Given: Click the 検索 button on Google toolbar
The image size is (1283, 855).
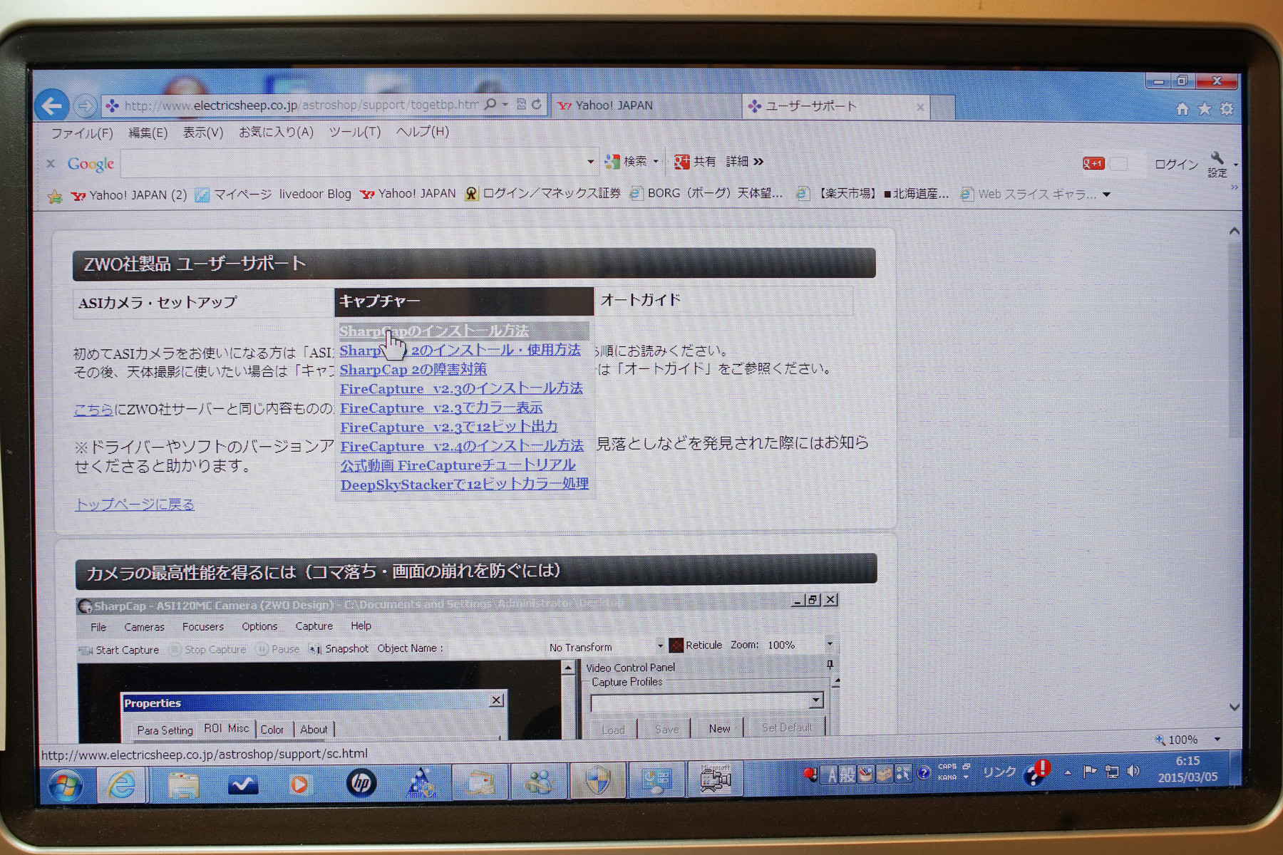Looking at the screenshot, I should point(627,162).
